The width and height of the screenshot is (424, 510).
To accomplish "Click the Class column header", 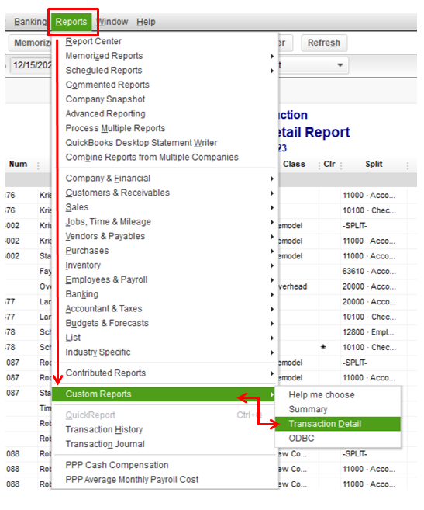I will pos(294,165).
